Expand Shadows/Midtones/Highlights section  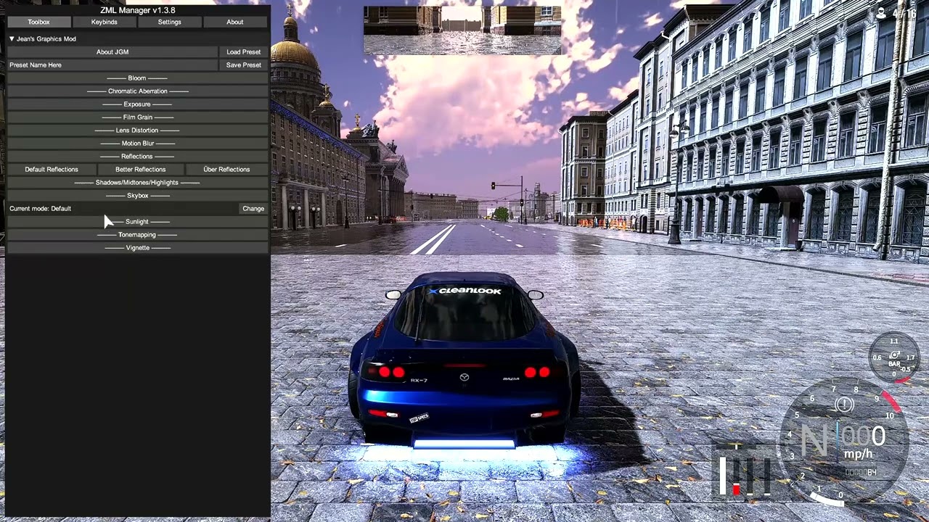(137, 183)
